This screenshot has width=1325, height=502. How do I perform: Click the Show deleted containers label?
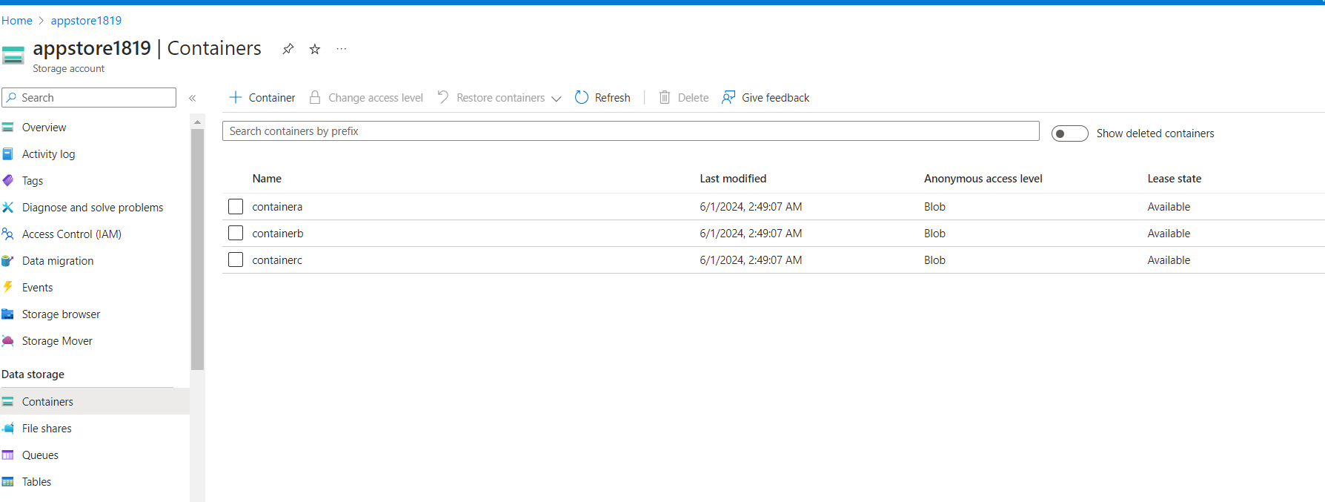1155,133
